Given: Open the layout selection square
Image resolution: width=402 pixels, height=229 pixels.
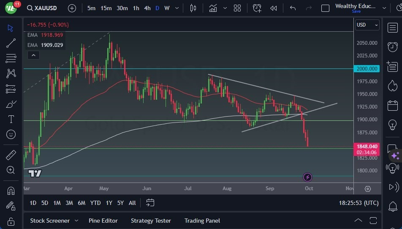Looking at the screenshot, I should (x=325, y=8).
